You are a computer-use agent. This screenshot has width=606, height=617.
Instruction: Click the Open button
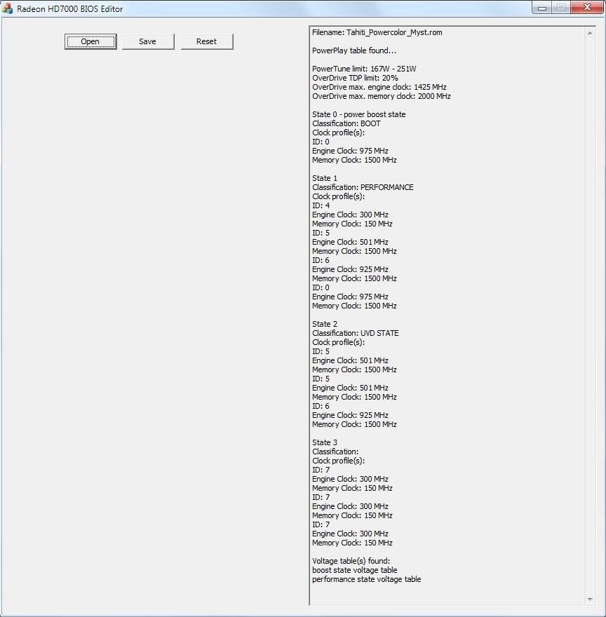(x=90, y=41)
